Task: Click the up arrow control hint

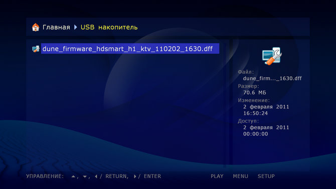Action: 73,176
